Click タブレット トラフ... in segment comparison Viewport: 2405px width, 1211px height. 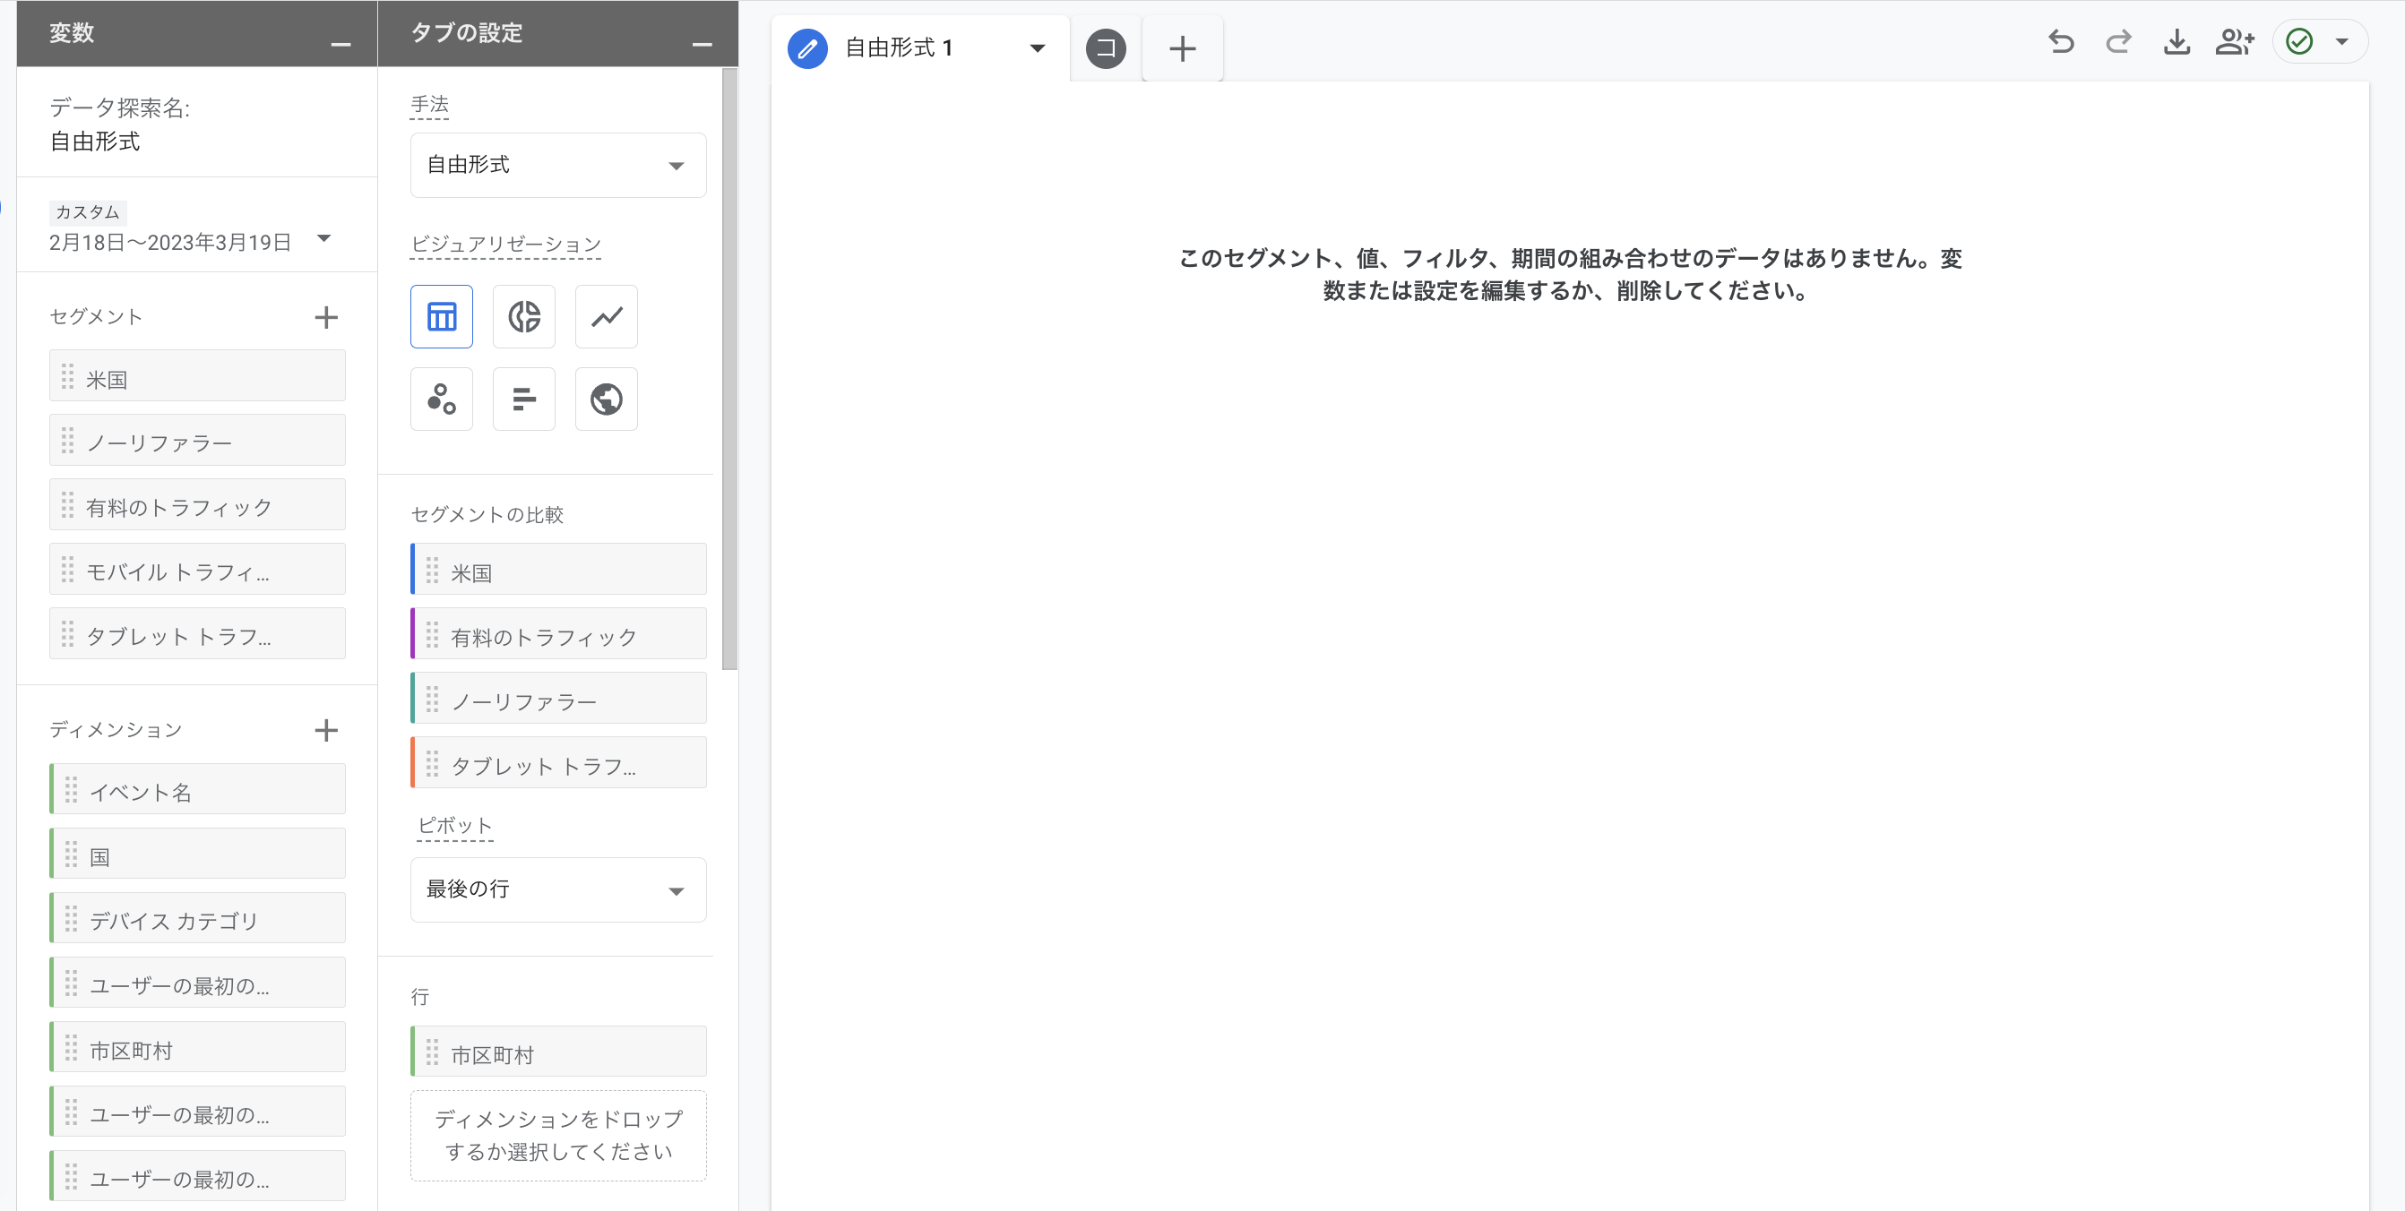click(558, 762)
